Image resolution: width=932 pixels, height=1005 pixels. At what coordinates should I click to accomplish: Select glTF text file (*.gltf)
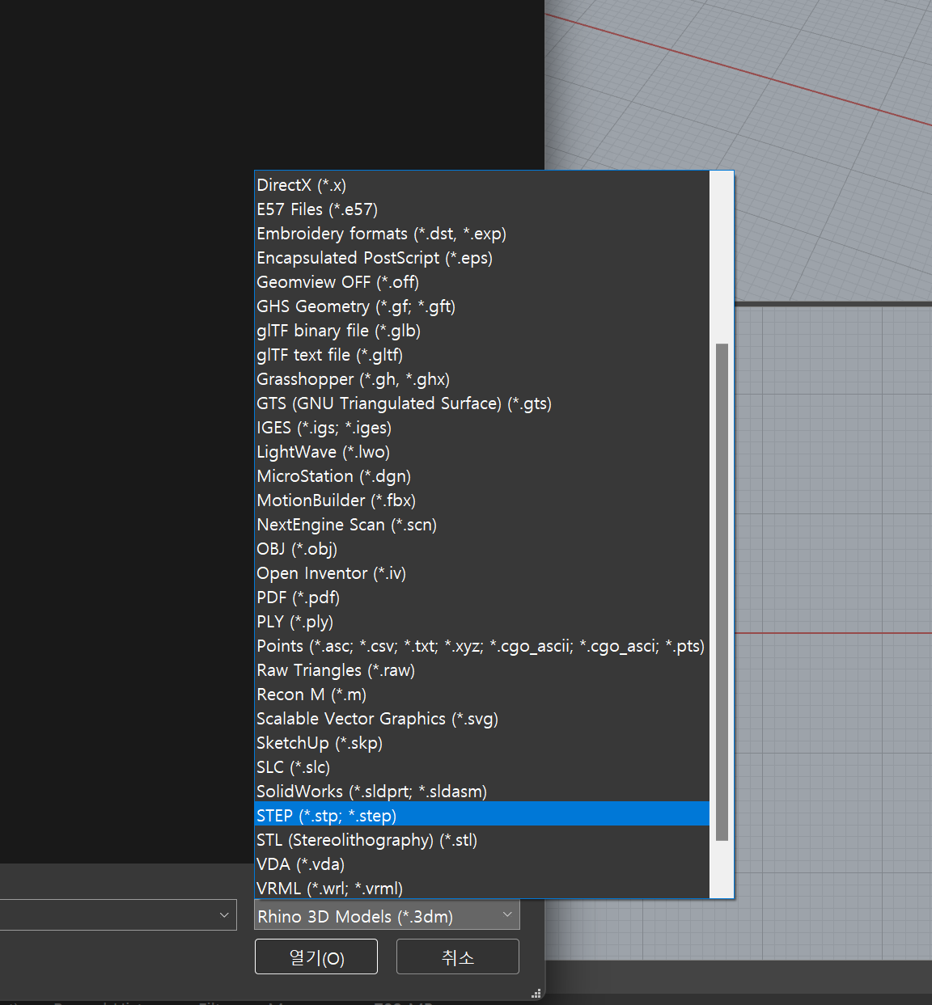point(482,355)
